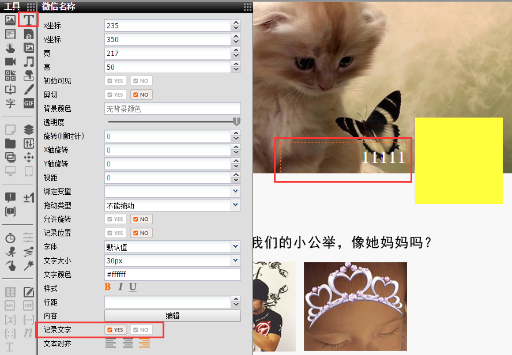Click the tiara baby photo thumbnail
512x355 pixels.
coord(355,307)
